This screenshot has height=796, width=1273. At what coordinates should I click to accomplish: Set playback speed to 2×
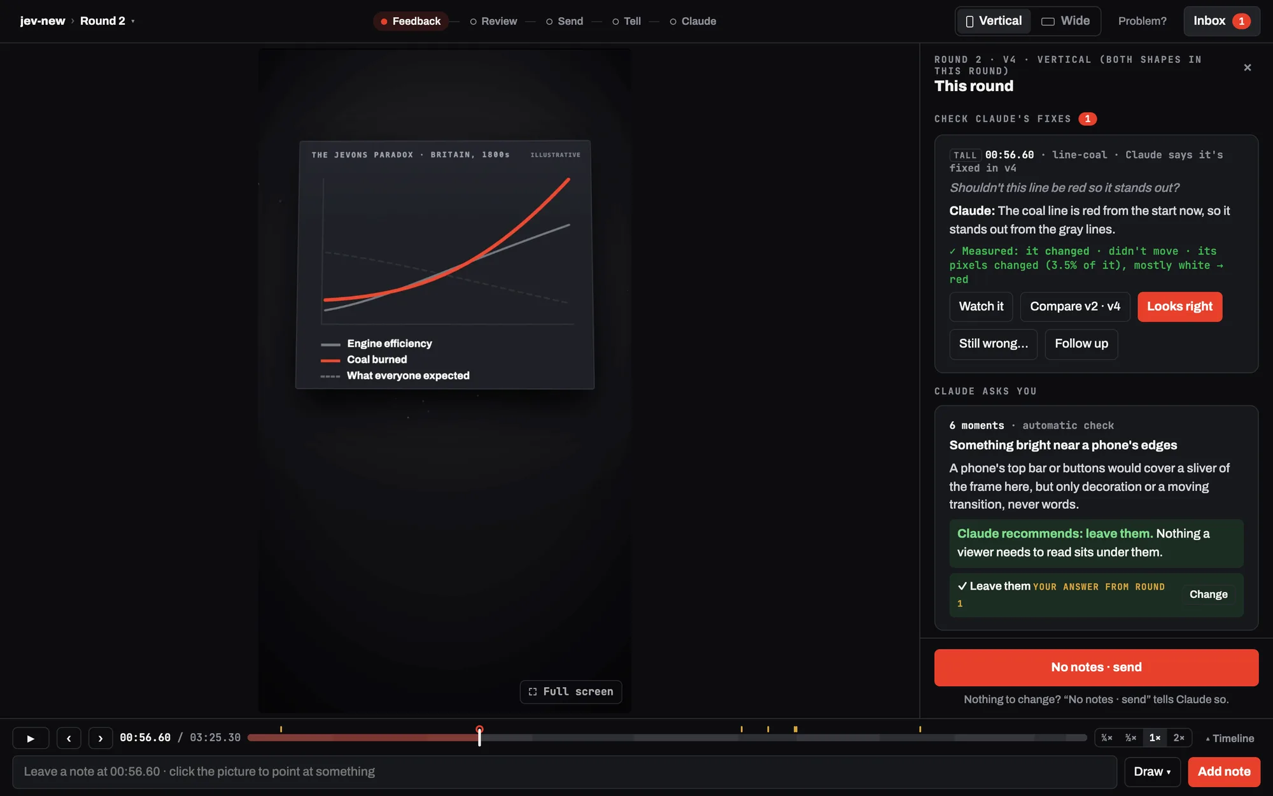click(1179, 738)
